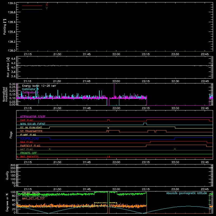Click the 300 tick on Quality axis
The height and width of the screenshot is (216, 216).
13,165
